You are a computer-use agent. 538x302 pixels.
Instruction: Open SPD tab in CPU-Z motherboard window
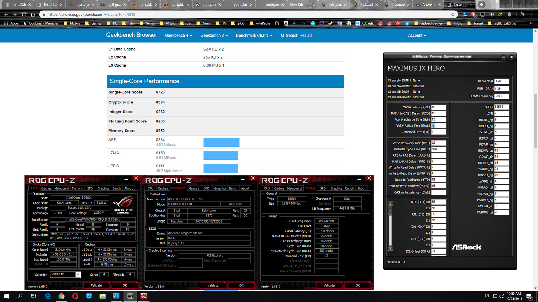click(207, 188)
